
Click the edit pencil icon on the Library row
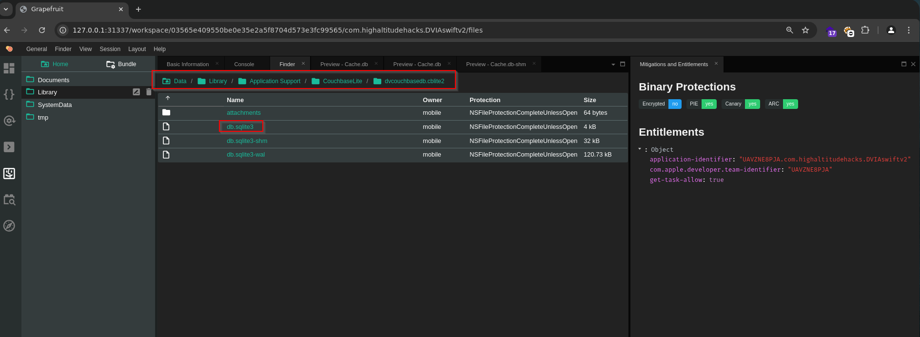137,92
